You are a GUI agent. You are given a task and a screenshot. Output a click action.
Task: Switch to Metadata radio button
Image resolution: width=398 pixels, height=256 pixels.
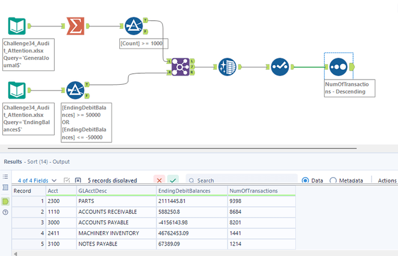coord(333,180)
